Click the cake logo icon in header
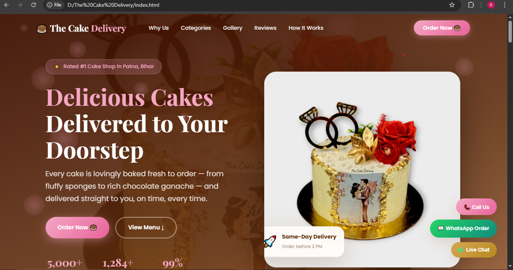The height and width of the screenshot is (270, 513). click(x=41, y=28)
